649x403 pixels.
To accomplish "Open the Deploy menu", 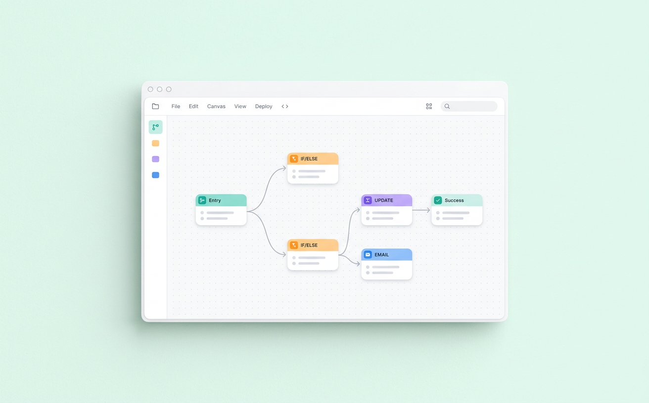I will coord(264,106).
